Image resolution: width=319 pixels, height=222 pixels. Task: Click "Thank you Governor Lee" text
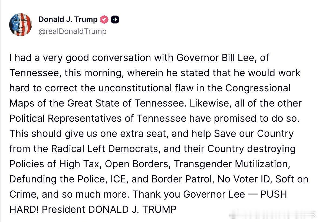point(189,194)
